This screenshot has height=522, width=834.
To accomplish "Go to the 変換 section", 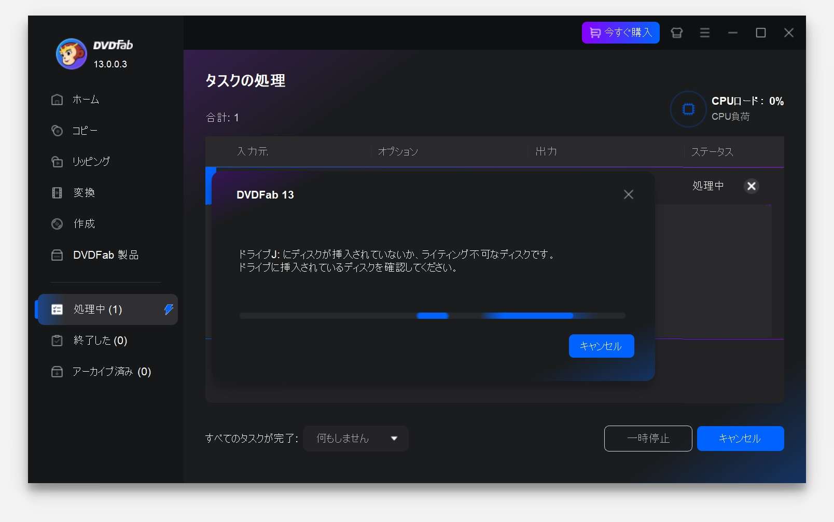I will click(84, 193).
